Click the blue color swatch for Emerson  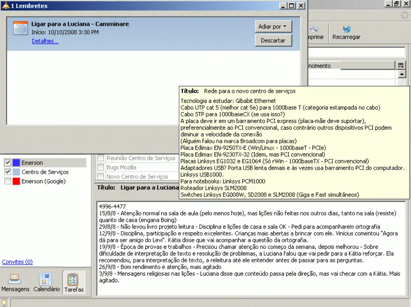tap(16, 163)
